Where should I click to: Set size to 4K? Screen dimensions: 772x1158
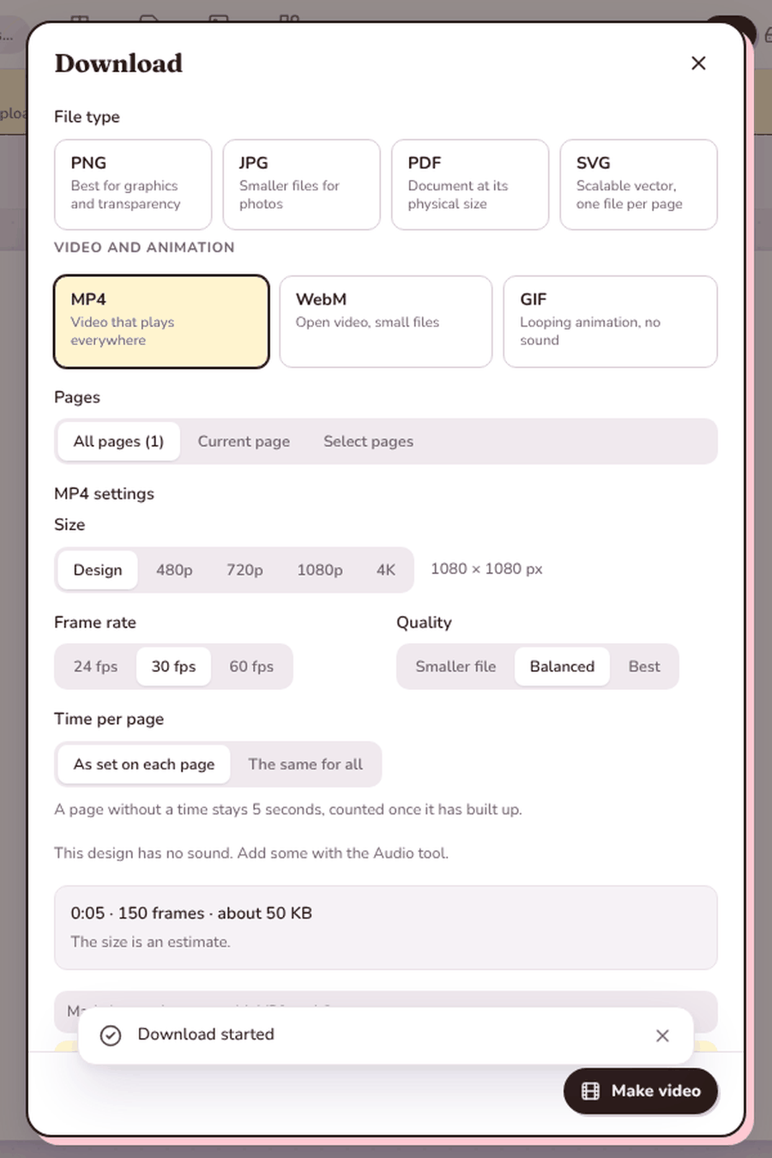(386, 570)
